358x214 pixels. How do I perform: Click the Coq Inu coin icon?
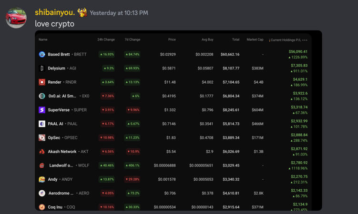tap(42, 207)
